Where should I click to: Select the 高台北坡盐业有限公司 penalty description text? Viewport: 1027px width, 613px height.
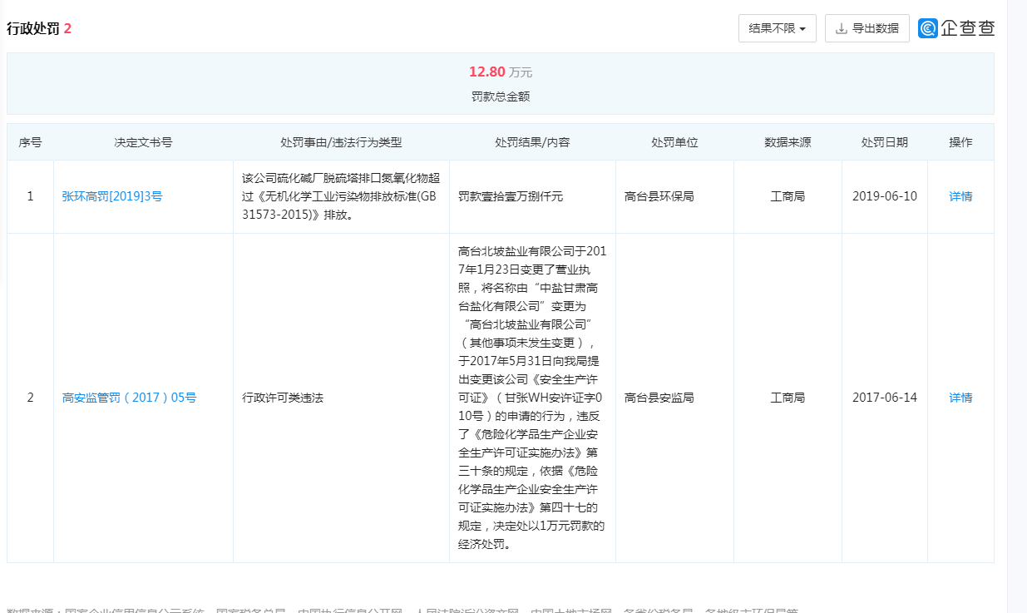(532, 398)
